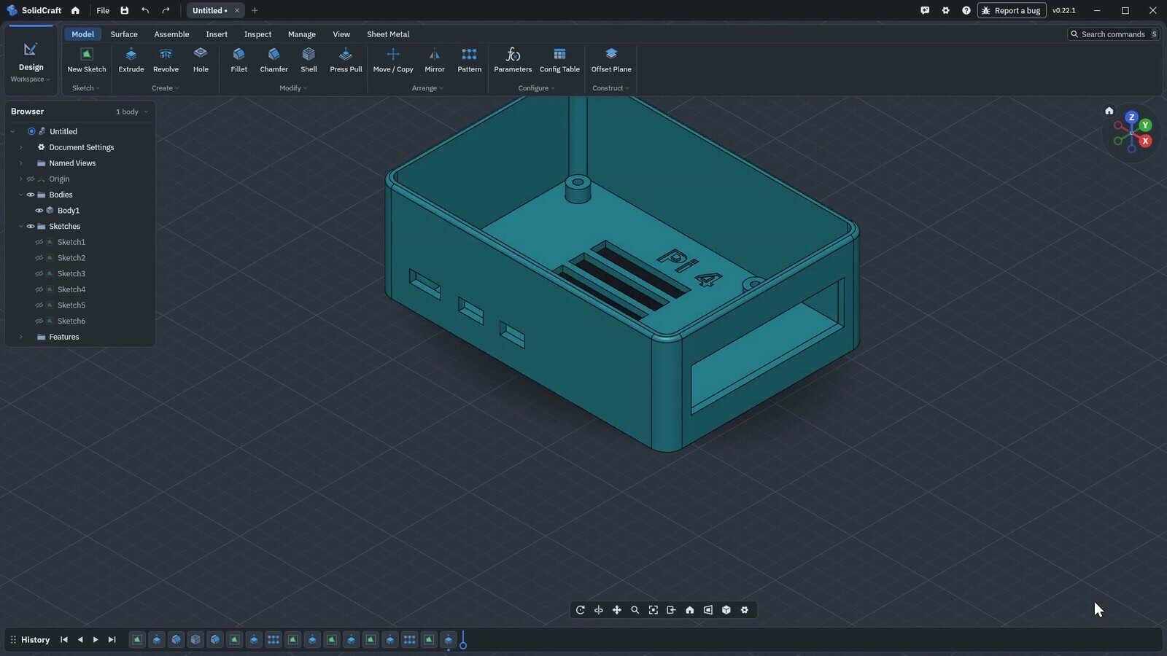This screenshot has height=656, width=1167.
Task: Select the Shell tool
Action: [309, 60]
